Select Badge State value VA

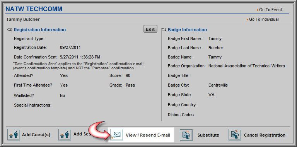(x=212, y=95)
